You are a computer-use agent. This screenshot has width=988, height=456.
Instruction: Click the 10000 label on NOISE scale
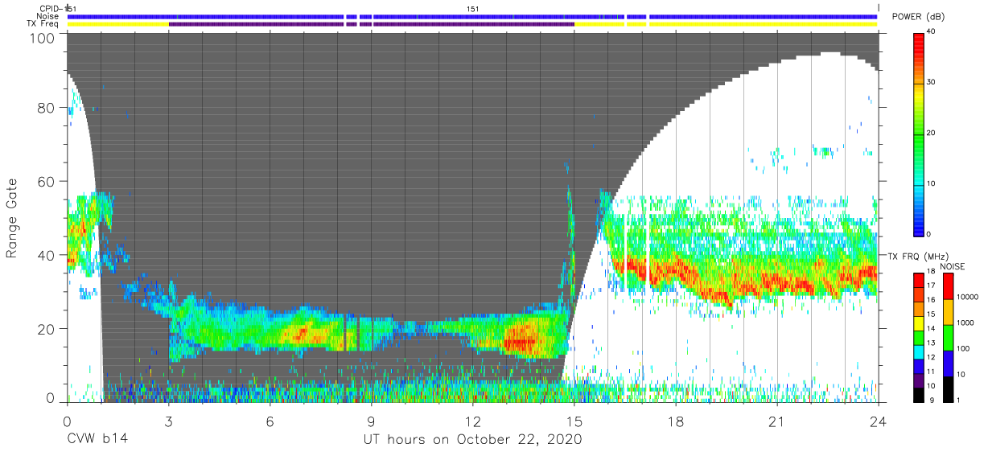click(968, 297)
